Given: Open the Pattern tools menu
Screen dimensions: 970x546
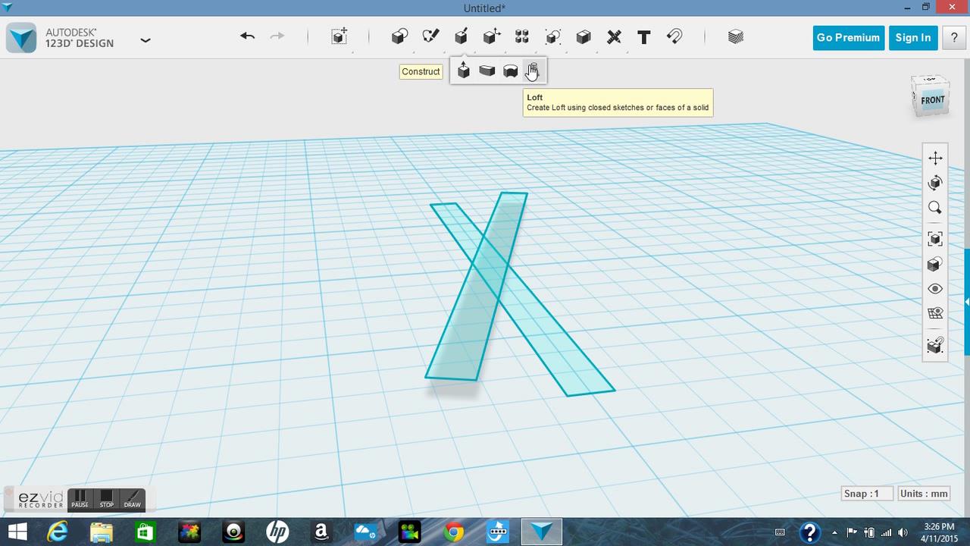Looking at the screenshot, I should (522, 36).
